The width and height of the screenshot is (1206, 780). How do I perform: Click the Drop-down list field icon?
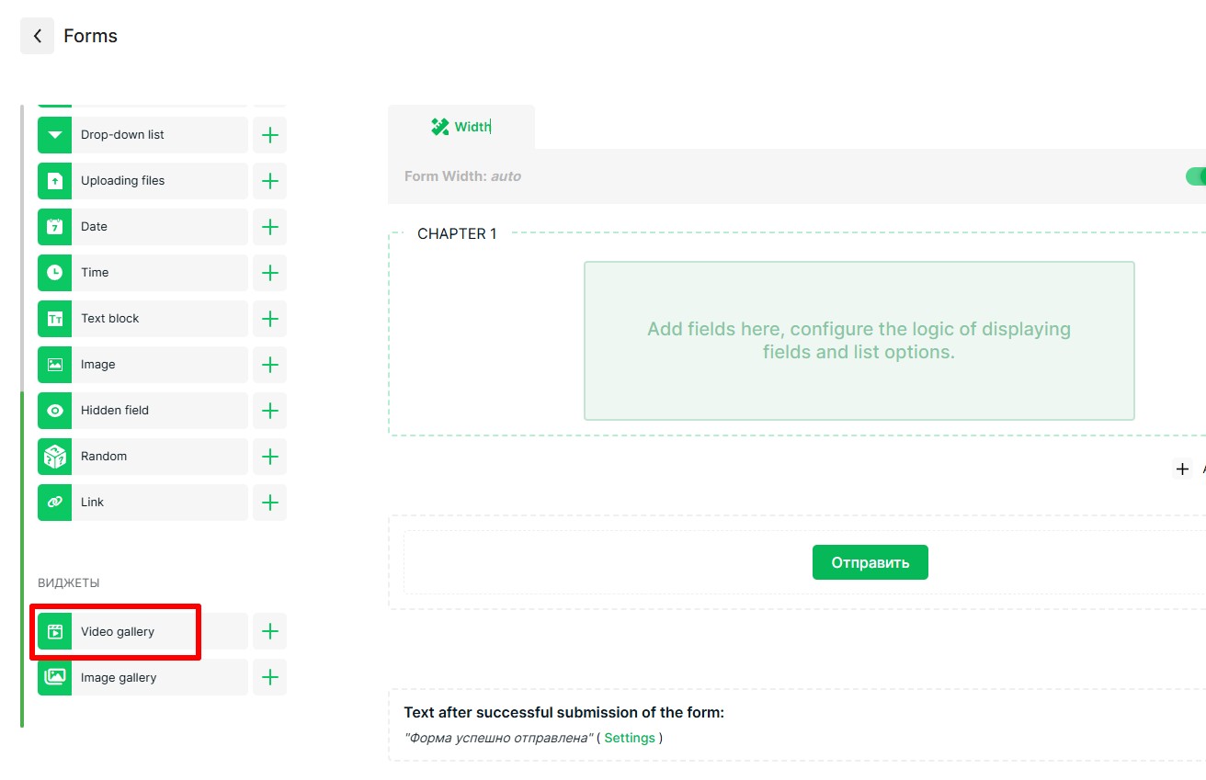(54, 135)
